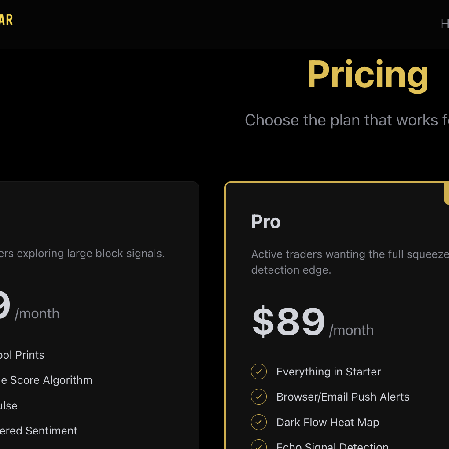449x449 pixels.
Task: Click the 'exploring large block signals' description
Action: tap(82, 253)
